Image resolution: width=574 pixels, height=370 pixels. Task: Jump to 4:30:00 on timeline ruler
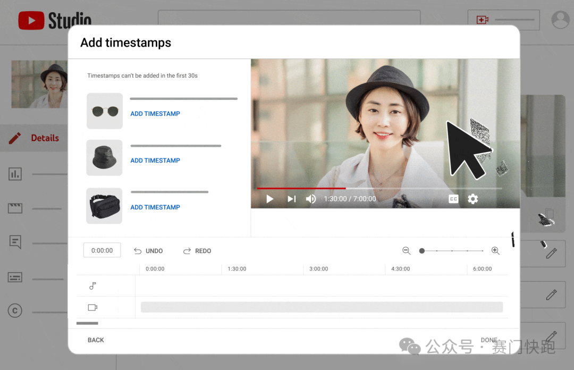click(x=401, y=269)
